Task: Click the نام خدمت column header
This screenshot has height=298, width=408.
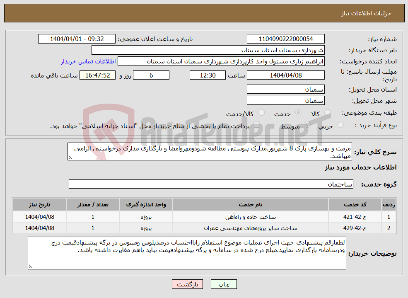Action: pos(250,205)
